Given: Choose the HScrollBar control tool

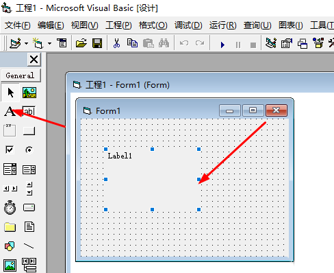Looking at the screenshot, I should (x=10, y=189).
